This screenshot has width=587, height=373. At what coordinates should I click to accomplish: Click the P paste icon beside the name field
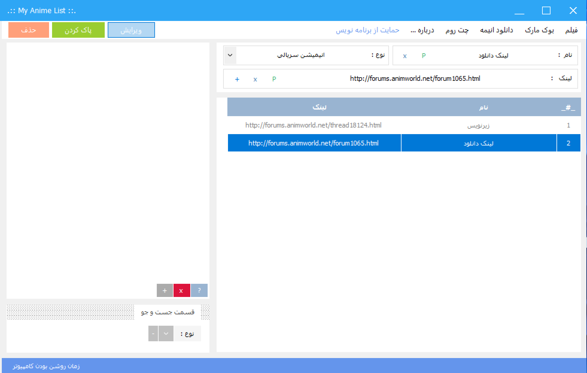tap(424, 55)
